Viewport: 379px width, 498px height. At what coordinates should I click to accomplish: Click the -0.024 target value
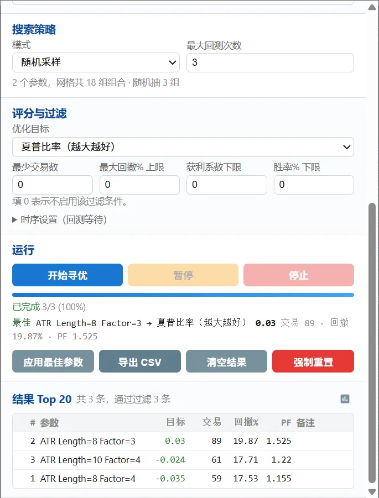coord(170,460)
